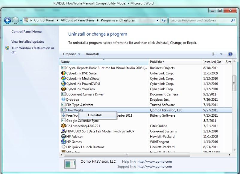Choose Uninstall from the context menu
The height and width of the screenshot is (174, 240).
pyautogui.click(x=98, y=115)
